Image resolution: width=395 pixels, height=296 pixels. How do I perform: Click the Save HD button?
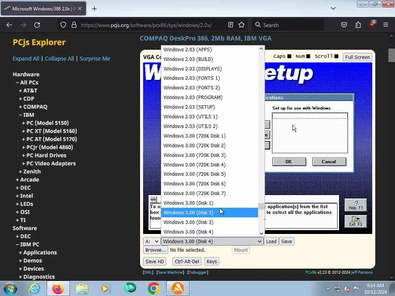click(154, 262)
